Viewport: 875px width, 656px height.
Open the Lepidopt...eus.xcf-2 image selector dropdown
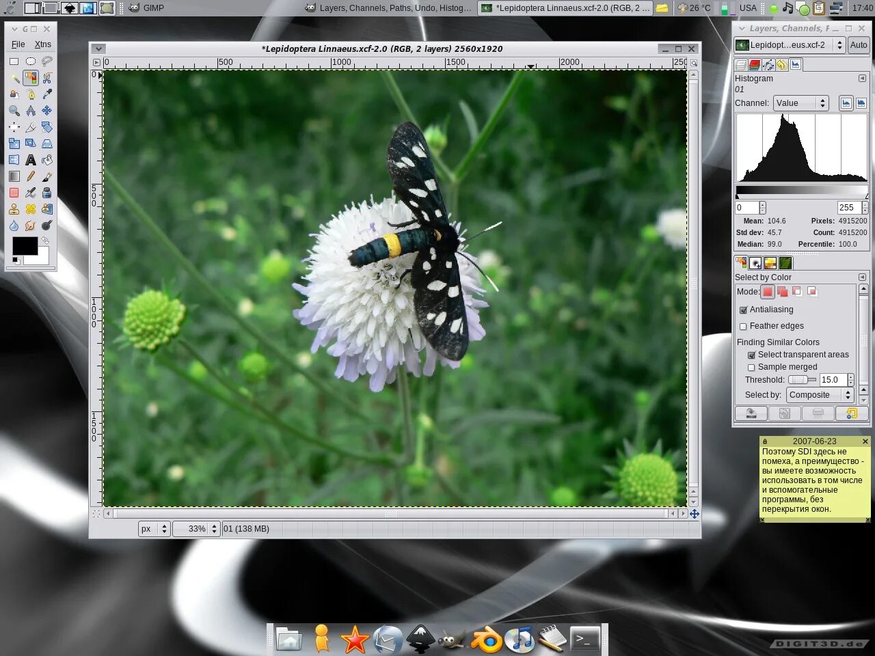790,45
